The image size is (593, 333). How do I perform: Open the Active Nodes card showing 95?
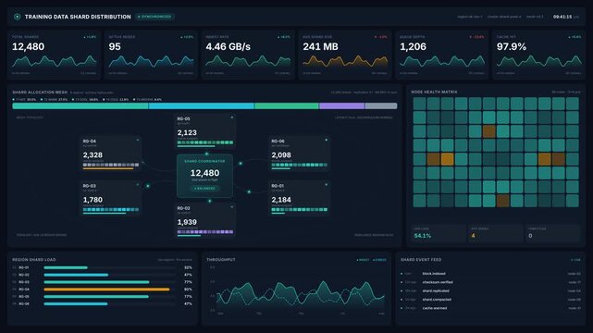(x=151, y=55)
